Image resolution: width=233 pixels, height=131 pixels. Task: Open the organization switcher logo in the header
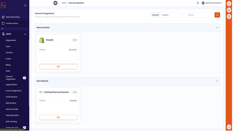tap(55, 3)
